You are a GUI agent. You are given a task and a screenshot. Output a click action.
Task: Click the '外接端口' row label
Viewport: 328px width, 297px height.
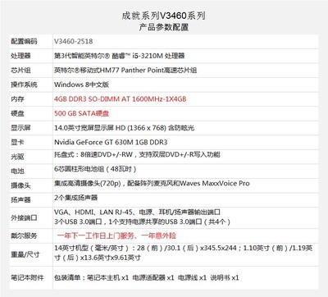tap(24, 218)
